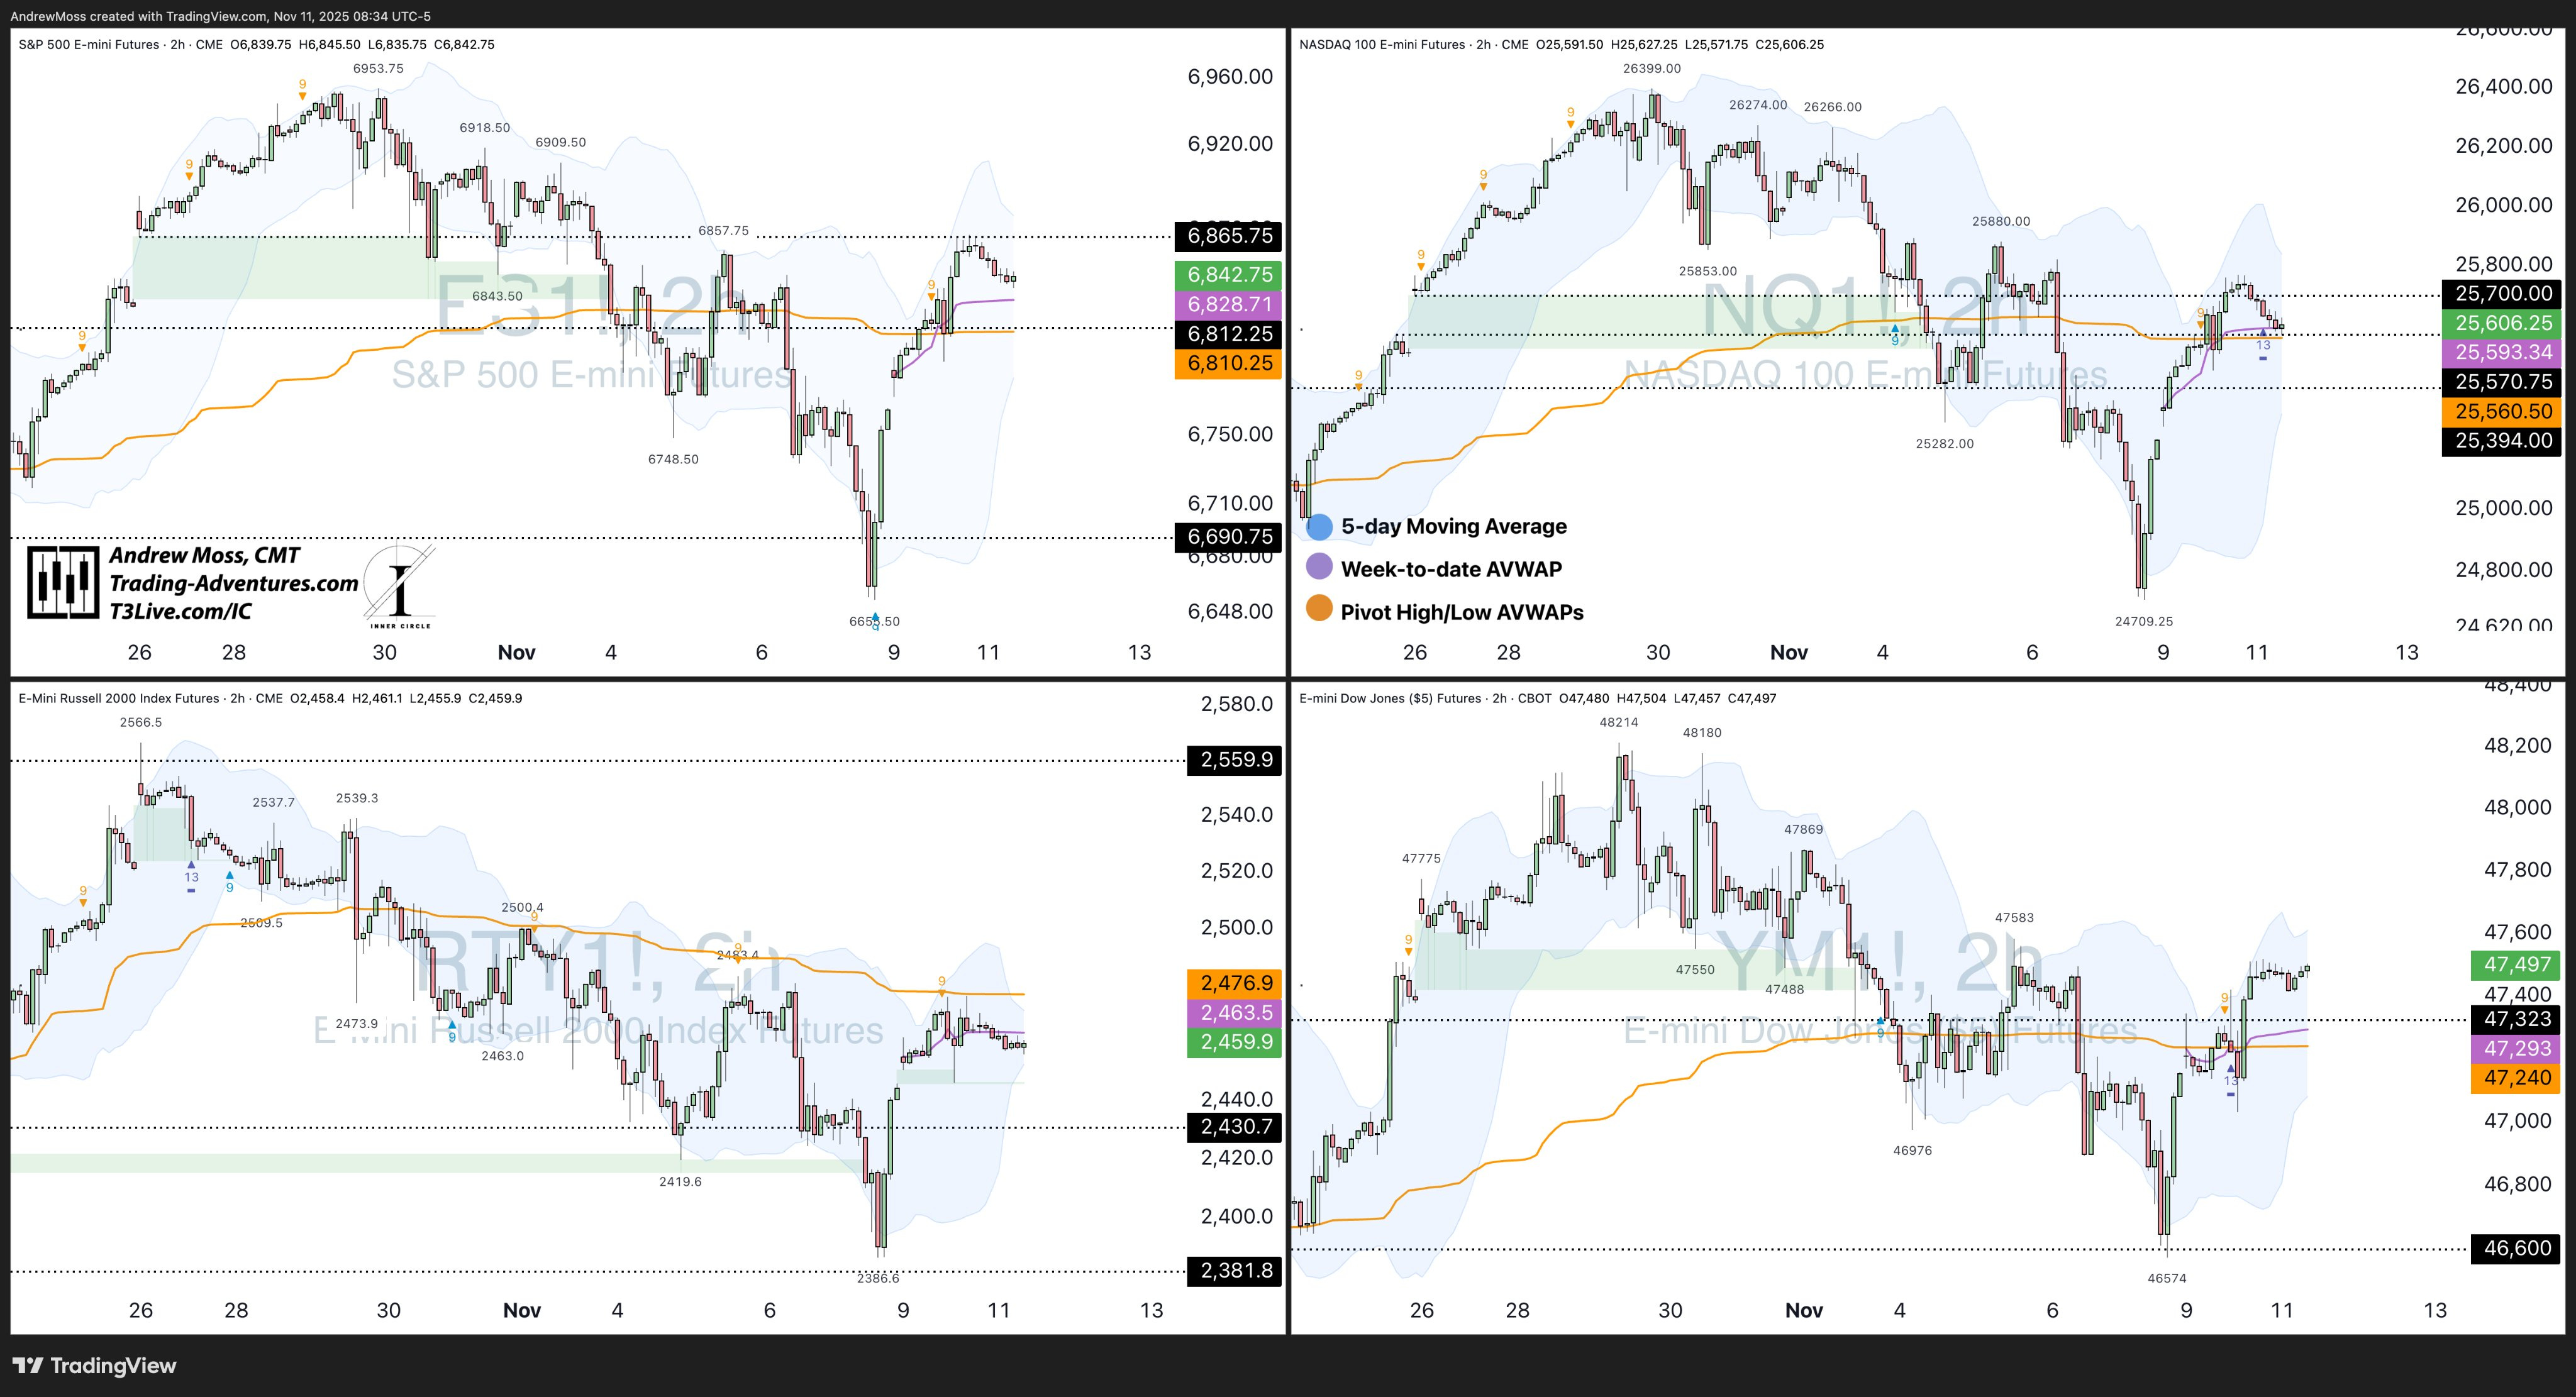
Task: Click the black 2,430.7 price level label
Action: (1235, 1127)
